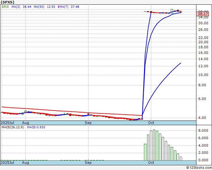Click the green candlestick at the October high
The height and width of the screenshot is (170, 212).
172,11
